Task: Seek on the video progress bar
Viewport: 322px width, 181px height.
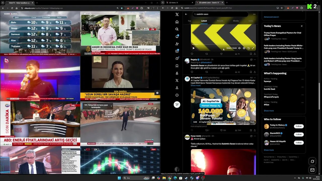Action: (223, 45)
